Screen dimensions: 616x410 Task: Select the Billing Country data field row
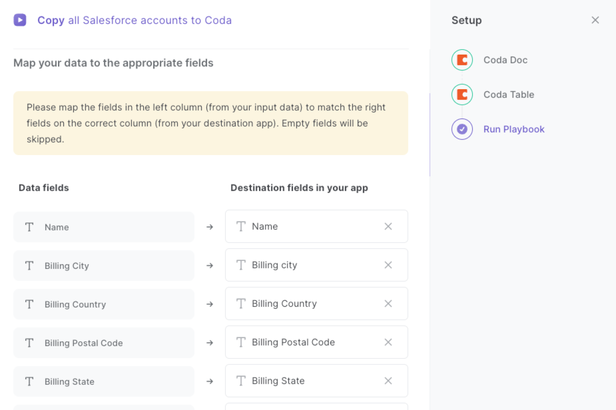[x=104, y=304]
